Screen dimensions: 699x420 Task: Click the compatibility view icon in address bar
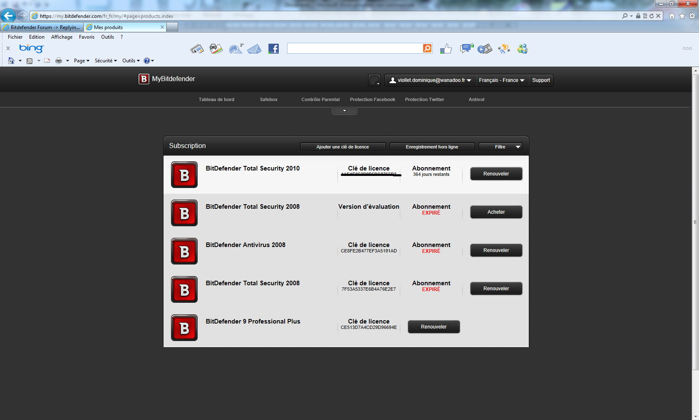point(645,16)
